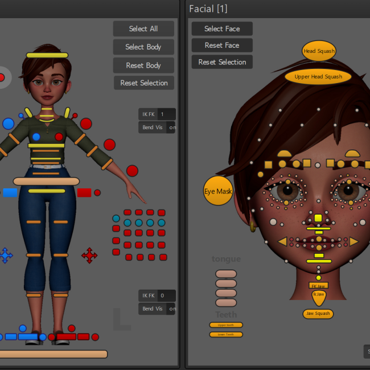Select the Lower Teeth control
370x370 pixels.
click(226, 334)
